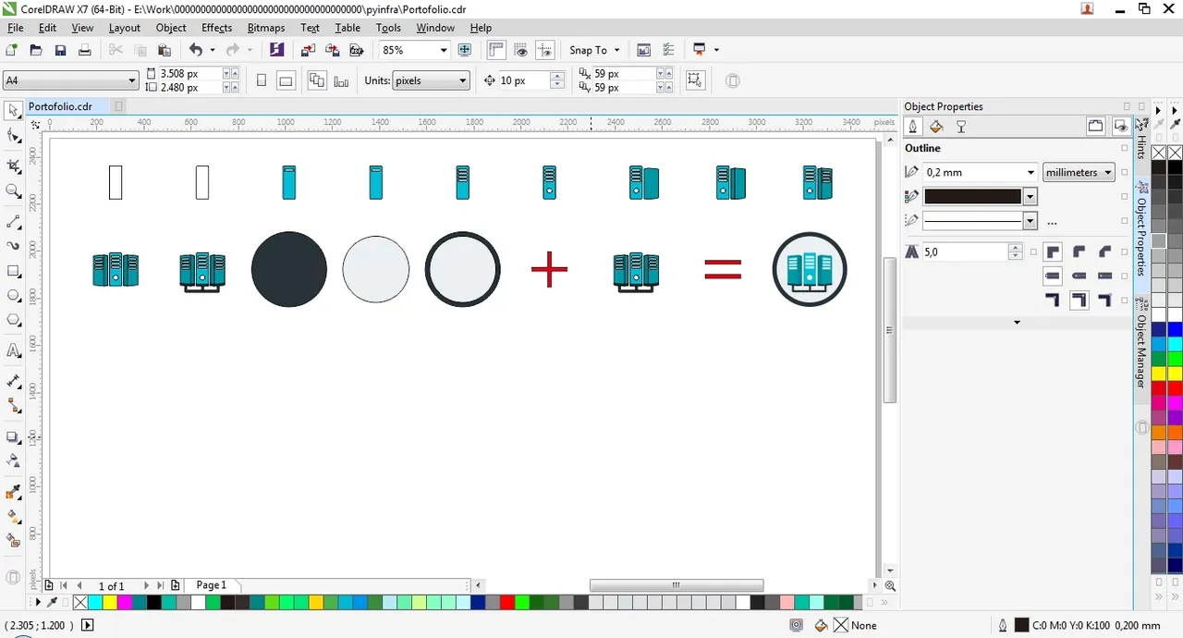This screenshot has height=638, width=1183.
Task: Toggle full-screen preview button
Action: 465,50
